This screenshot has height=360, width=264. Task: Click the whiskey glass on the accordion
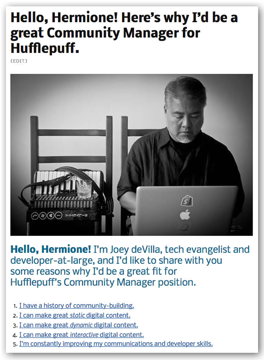[84, 189]
